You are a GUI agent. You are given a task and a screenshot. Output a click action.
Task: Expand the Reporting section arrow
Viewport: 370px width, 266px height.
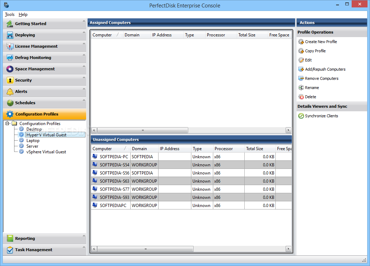[x=84, y=236]
